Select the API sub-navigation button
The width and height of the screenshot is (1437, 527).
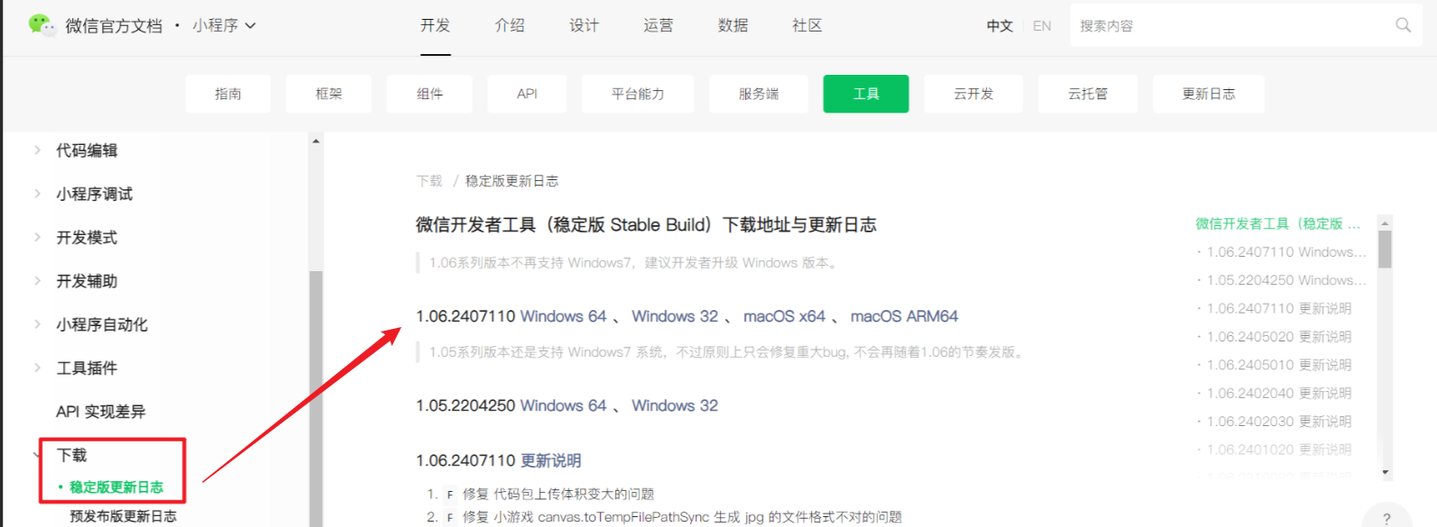pyautogui.click(x=527, y=94)
